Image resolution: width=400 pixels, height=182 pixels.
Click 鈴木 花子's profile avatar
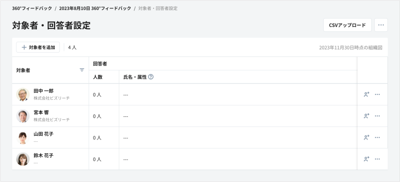tap(23, 159)
